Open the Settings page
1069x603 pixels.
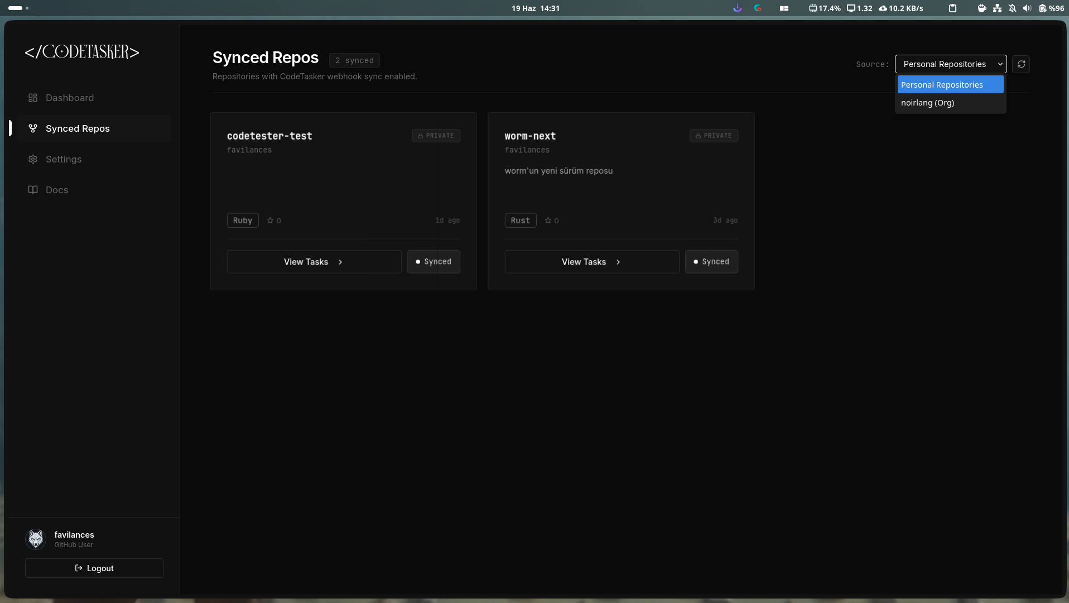point(94,159)
